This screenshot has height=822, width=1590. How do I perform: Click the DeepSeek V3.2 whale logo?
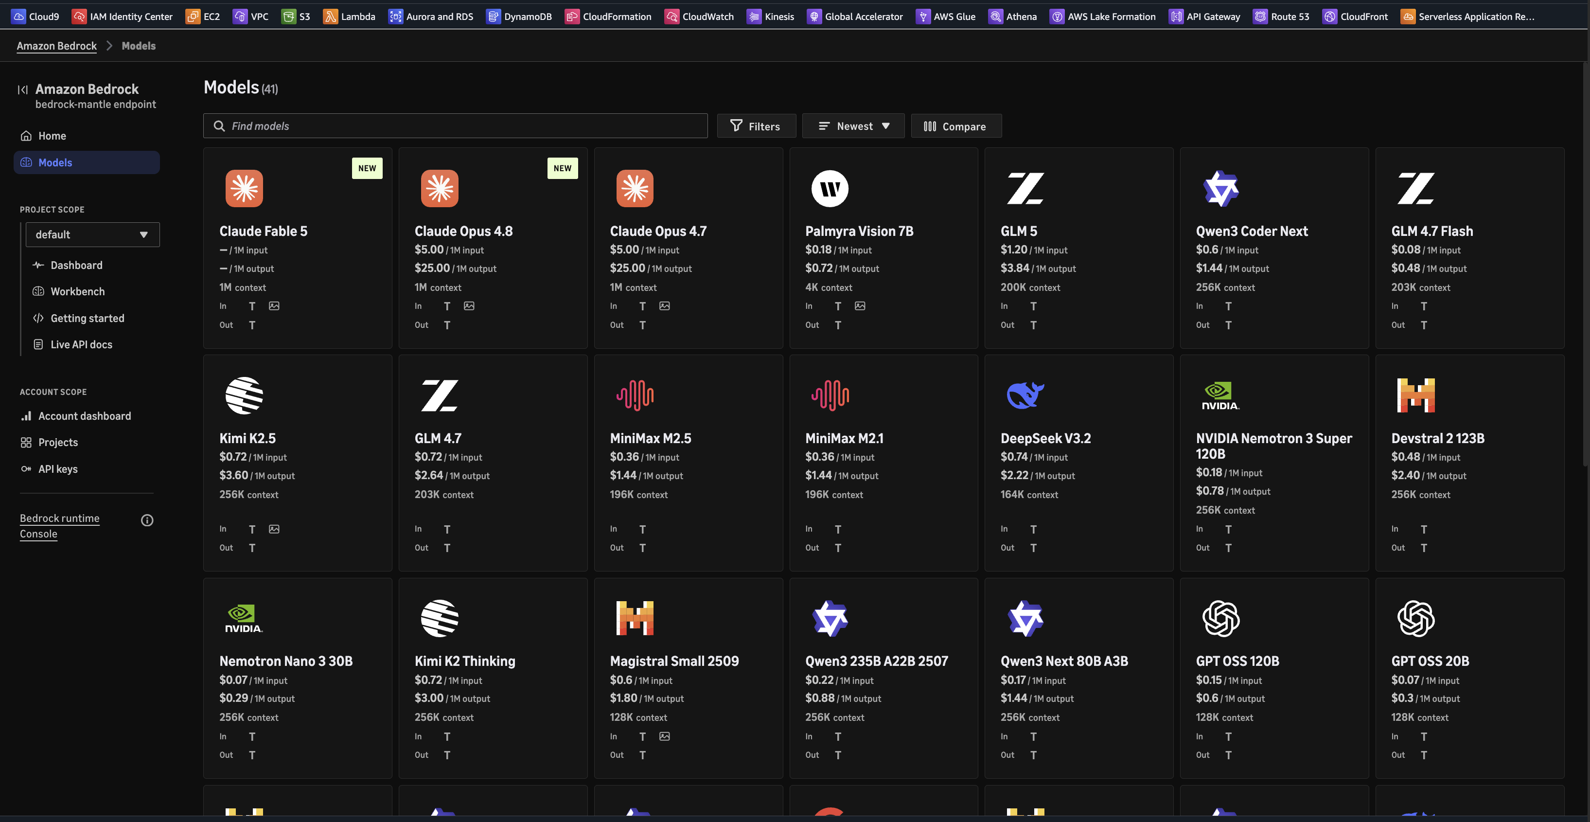1025,395
